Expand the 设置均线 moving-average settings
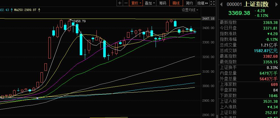Viewport: 280px width, 118px height. [190, 10]
